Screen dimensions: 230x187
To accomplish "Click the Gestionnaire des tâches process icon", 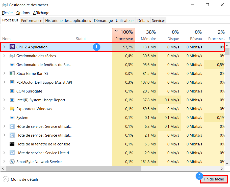I will pos(12,56).
